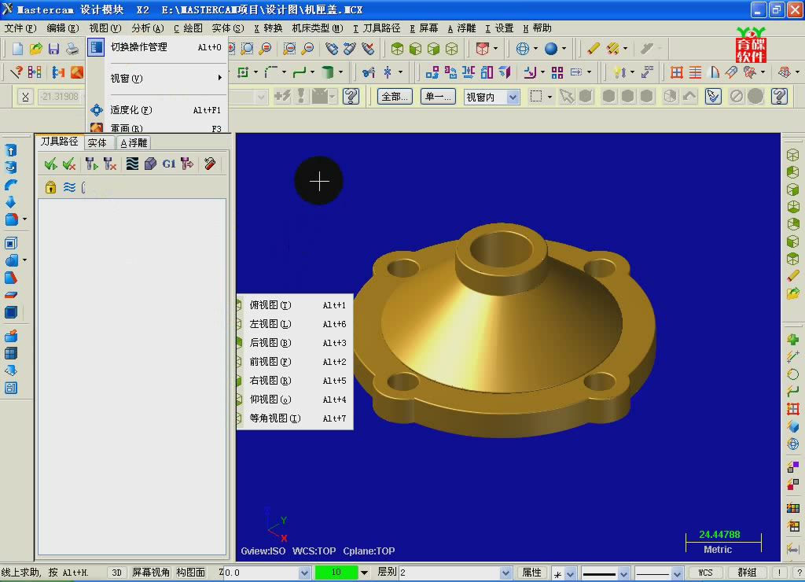Select the solid extrude up-arrow icon

coord(11,150)
